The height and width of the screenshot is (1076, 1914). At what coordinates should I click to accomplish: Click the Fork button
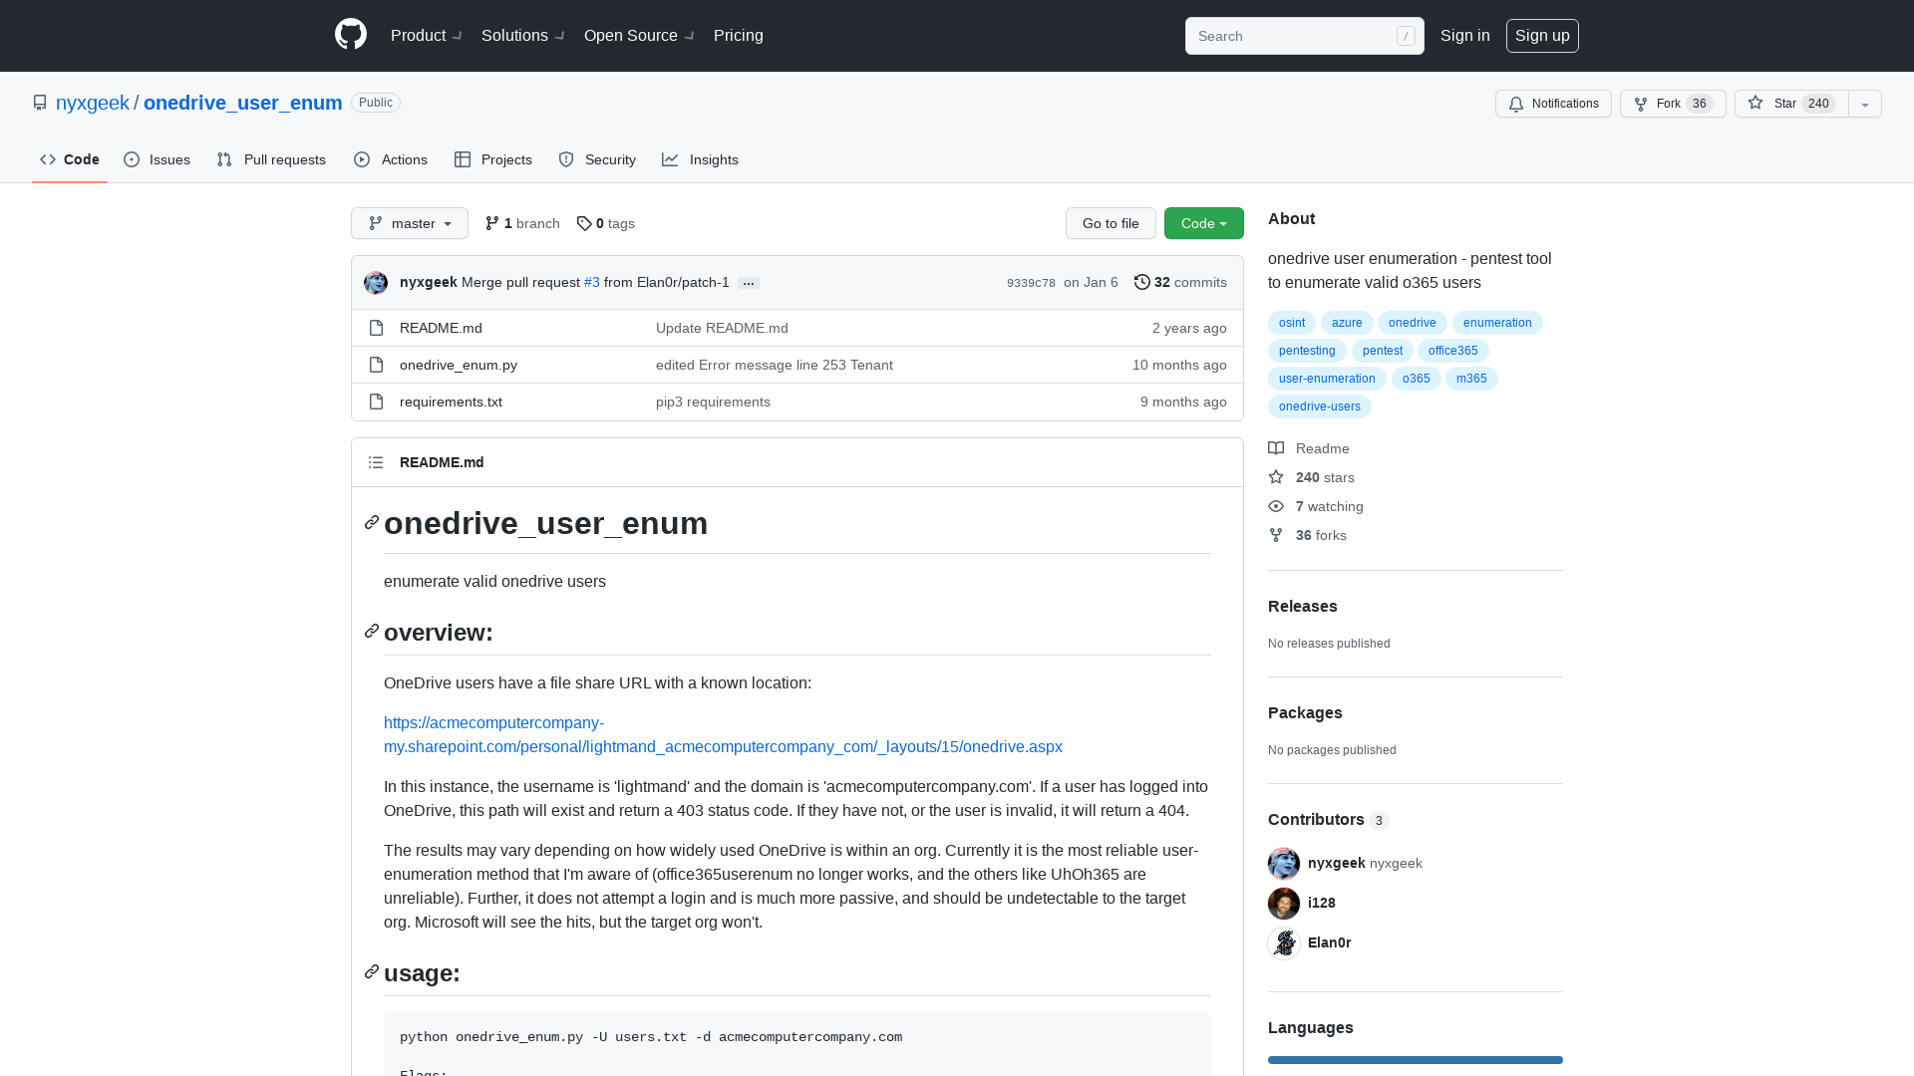1673,104
